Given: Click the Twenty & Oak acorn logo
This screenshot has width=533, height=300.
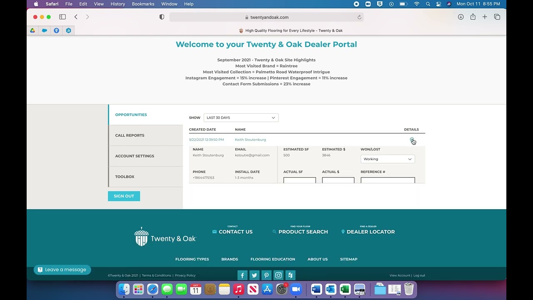Looking at the screenshot, I should (x=165, y=237).
